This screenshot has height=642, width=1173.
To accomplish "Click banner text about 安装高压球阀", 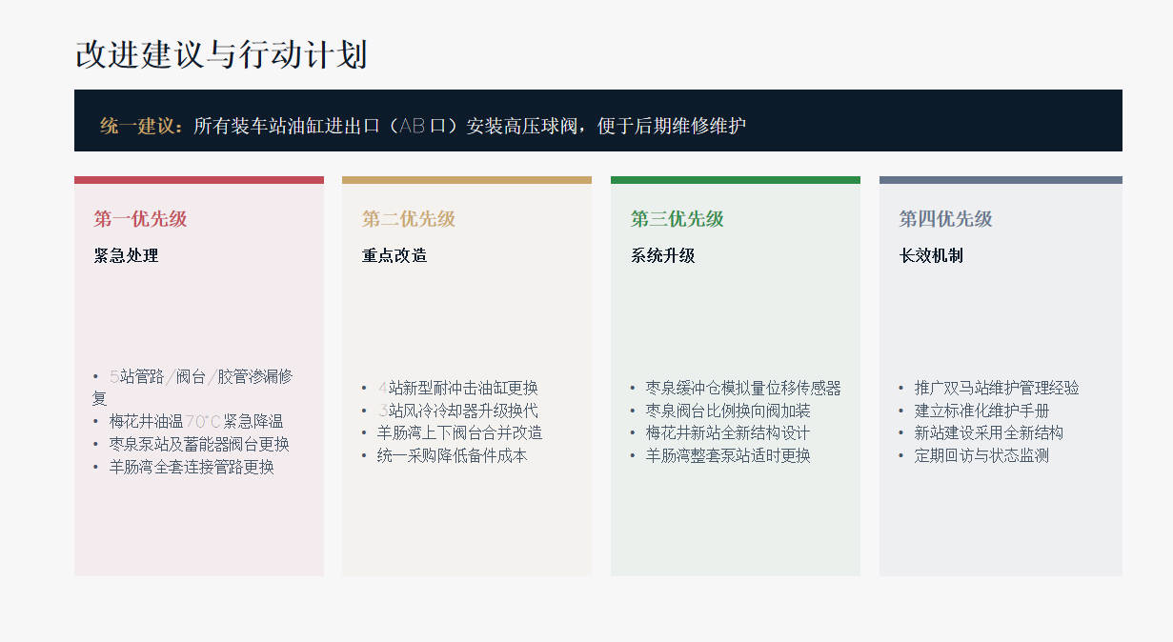I will (470, 126).
